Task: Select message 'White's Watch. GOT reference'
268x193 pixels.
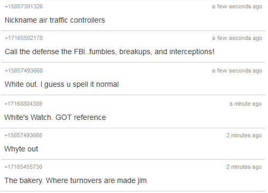Action: coord(55,117)
